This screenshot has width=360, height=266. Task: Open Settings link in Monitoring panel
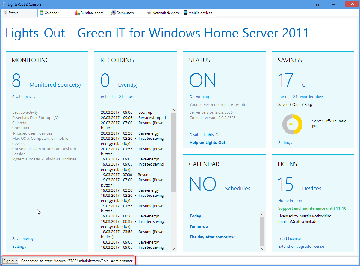pyautogui.click(x=19, y=247)
